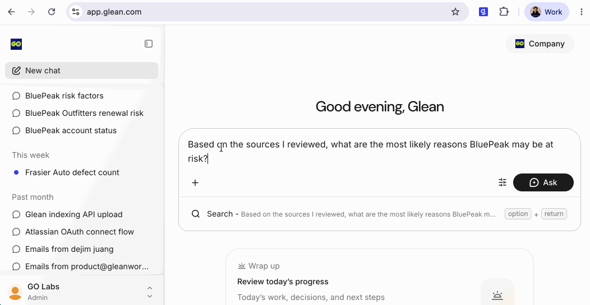The image size is (590, 305).
Task: Click the GO Labs logo in sidebar
Action: (16, 44)
